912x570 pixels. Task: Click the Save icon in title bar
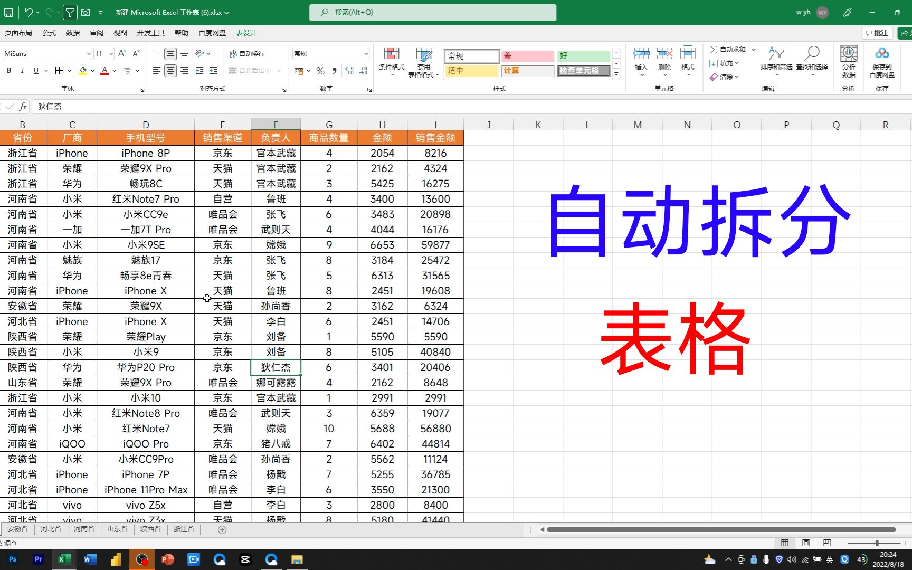click(8, 12)
